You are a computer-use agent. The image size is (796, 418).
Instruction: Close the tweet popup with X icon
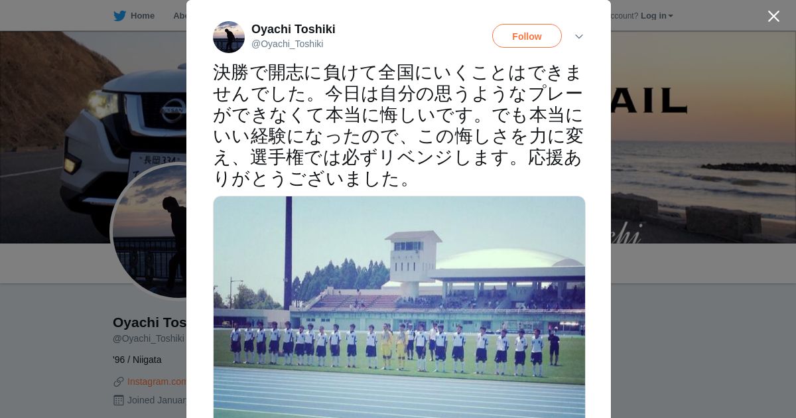[x=773, y=16]
